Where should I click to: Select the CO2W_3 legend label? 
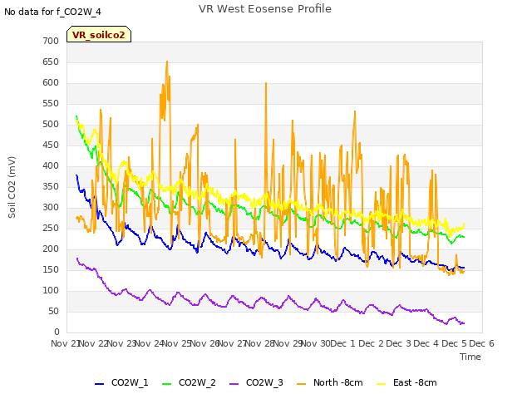pyautogui.click(x=264, y=382)
